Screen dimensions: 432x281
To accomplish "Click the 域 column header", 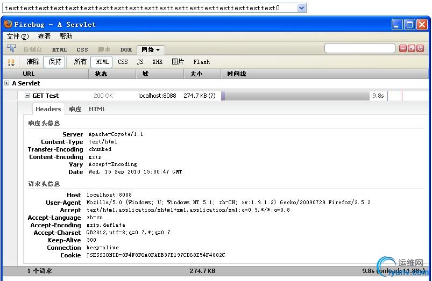I will (160, 74).
